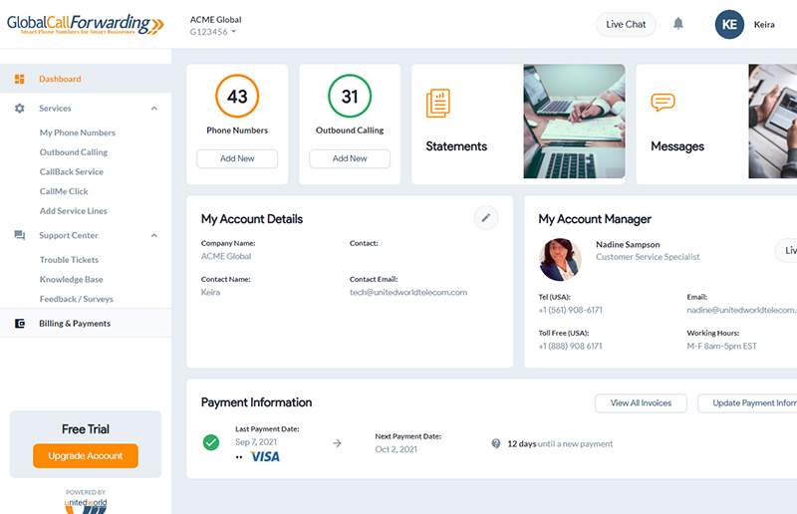Click the Statements card title
797x514 pixels.
coord(456,146)
